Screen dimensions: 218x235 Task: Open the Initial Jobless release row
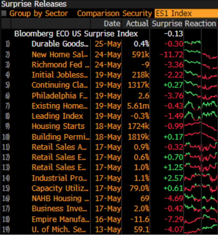tap(60, 75)
